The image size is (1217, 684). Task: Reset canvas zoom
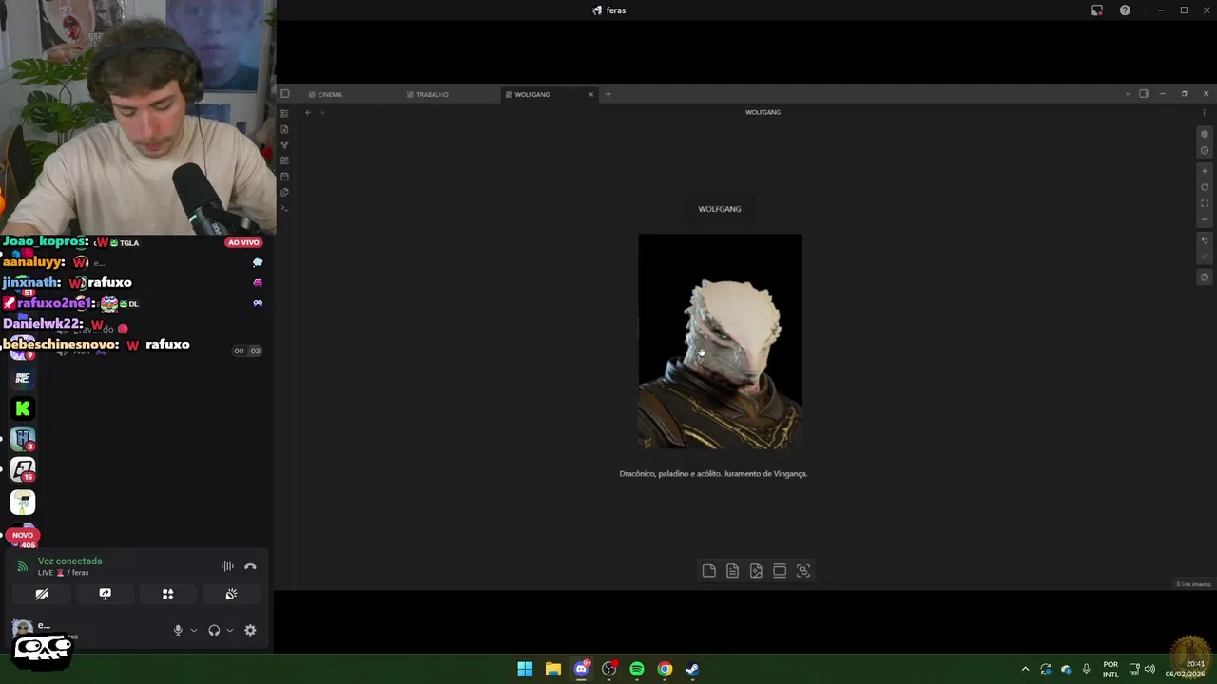pyautogui.click(x=1205, y=187)
